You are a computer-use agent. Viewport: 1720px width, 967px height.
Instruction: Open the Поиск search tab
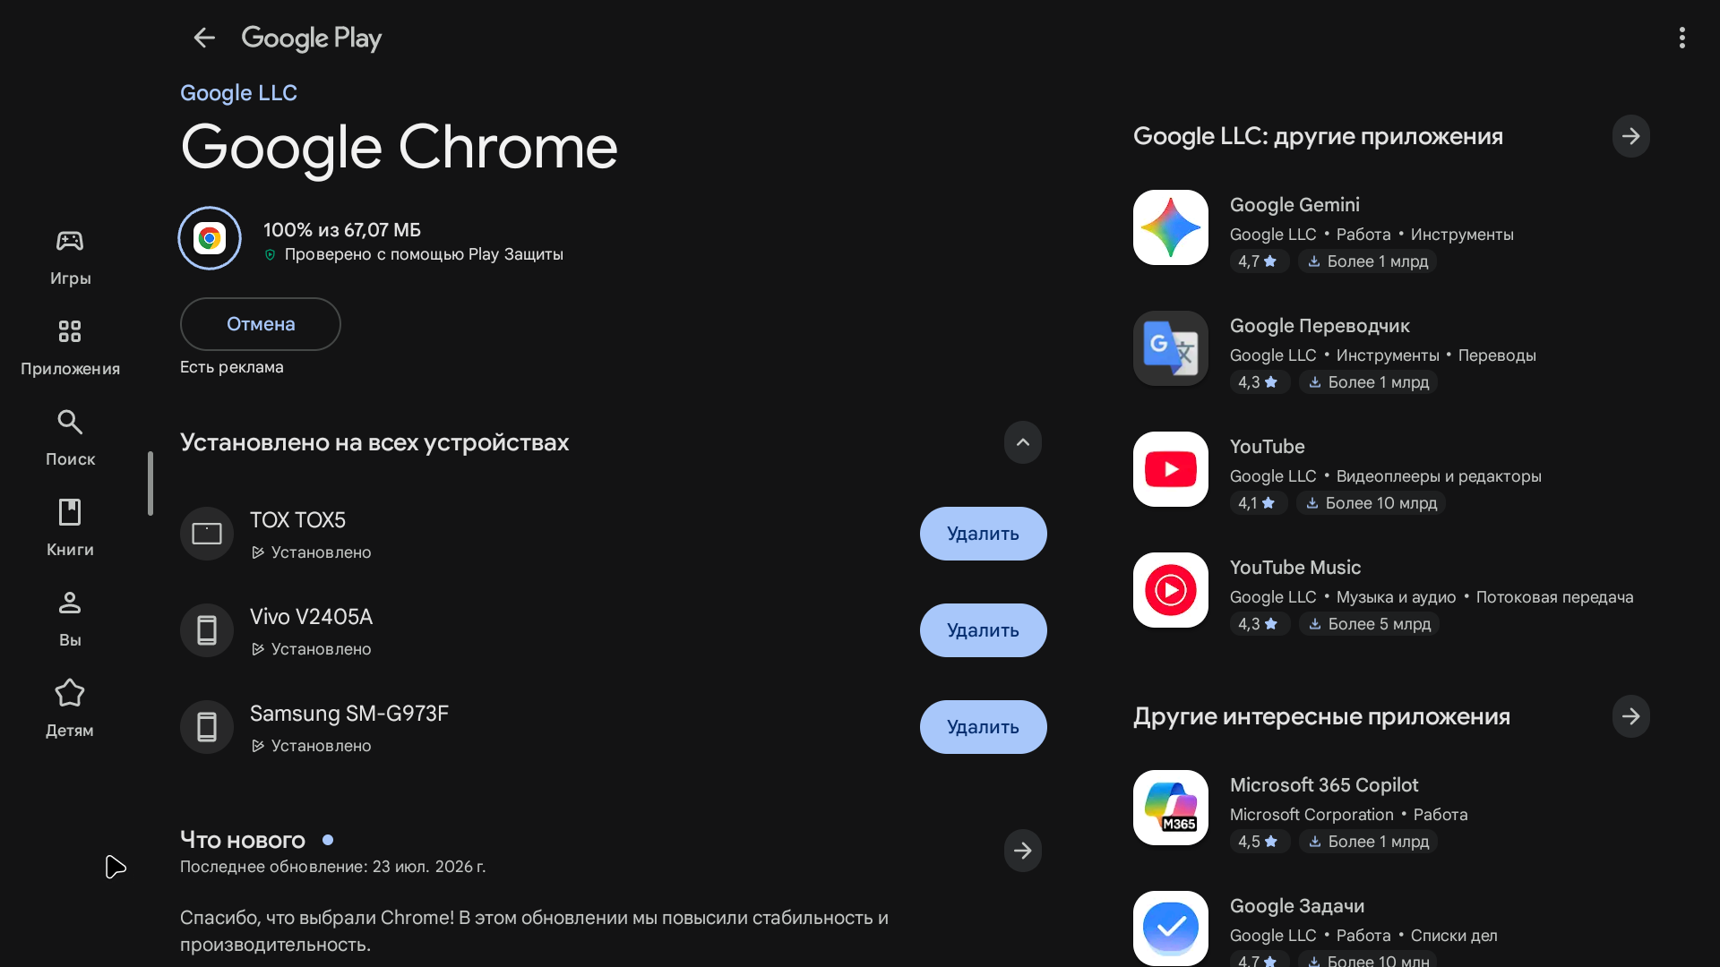pyautogui.click(x=70, y=438)
